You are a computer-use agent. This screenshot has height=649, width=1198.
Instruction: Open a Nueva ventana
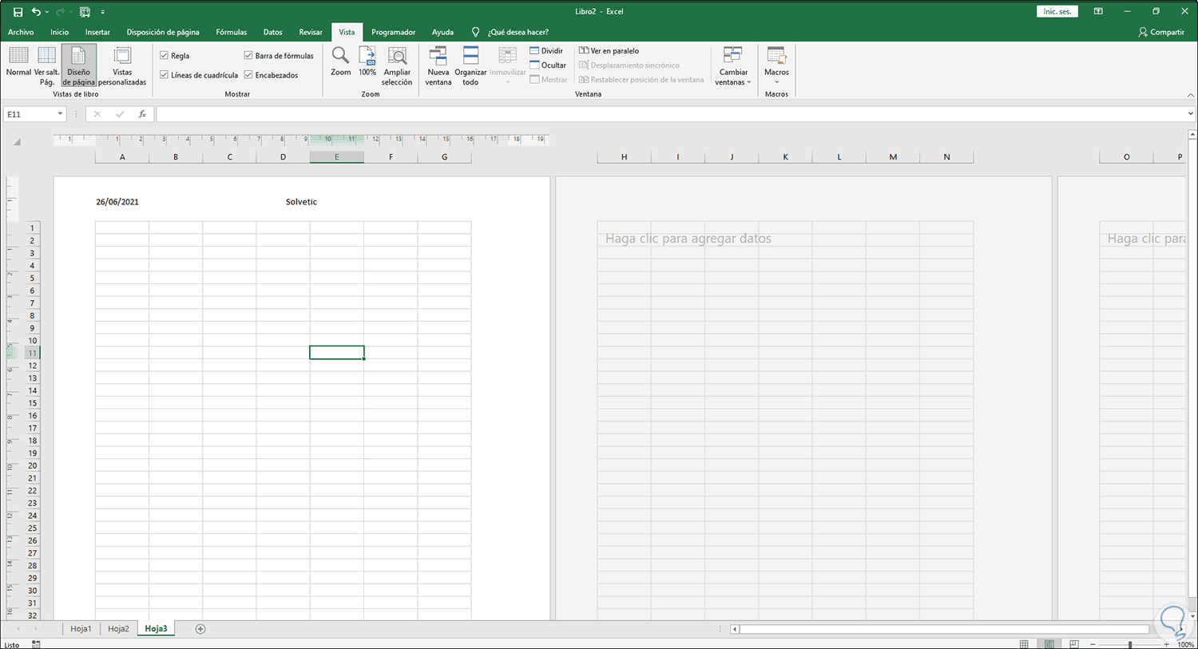coord(438,64)
